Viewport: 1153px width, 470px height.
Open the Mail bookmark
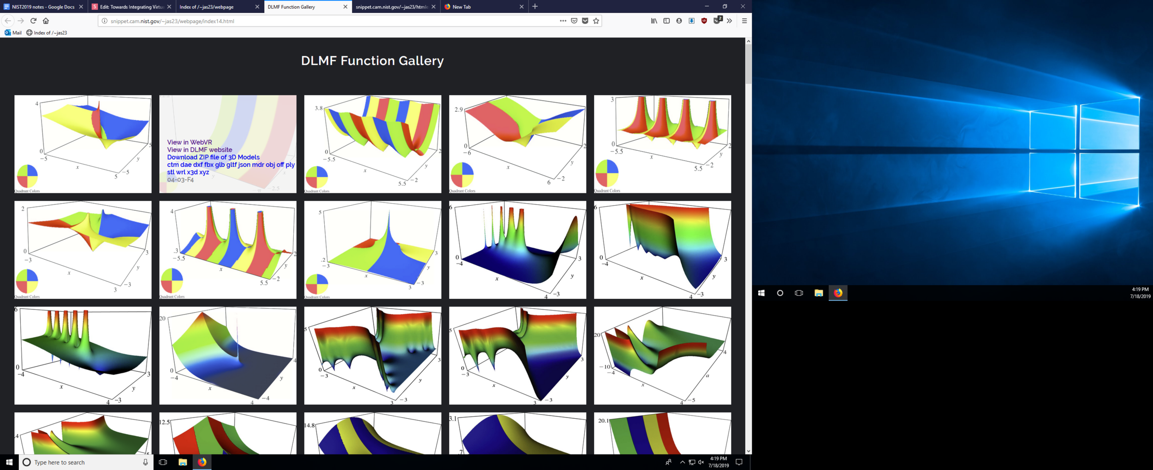click(x=13, y=33)
